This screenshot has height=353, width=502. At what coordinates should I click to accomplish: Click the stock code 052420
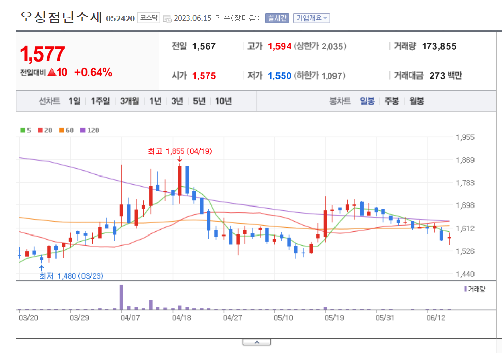click(x=120, y=18)
